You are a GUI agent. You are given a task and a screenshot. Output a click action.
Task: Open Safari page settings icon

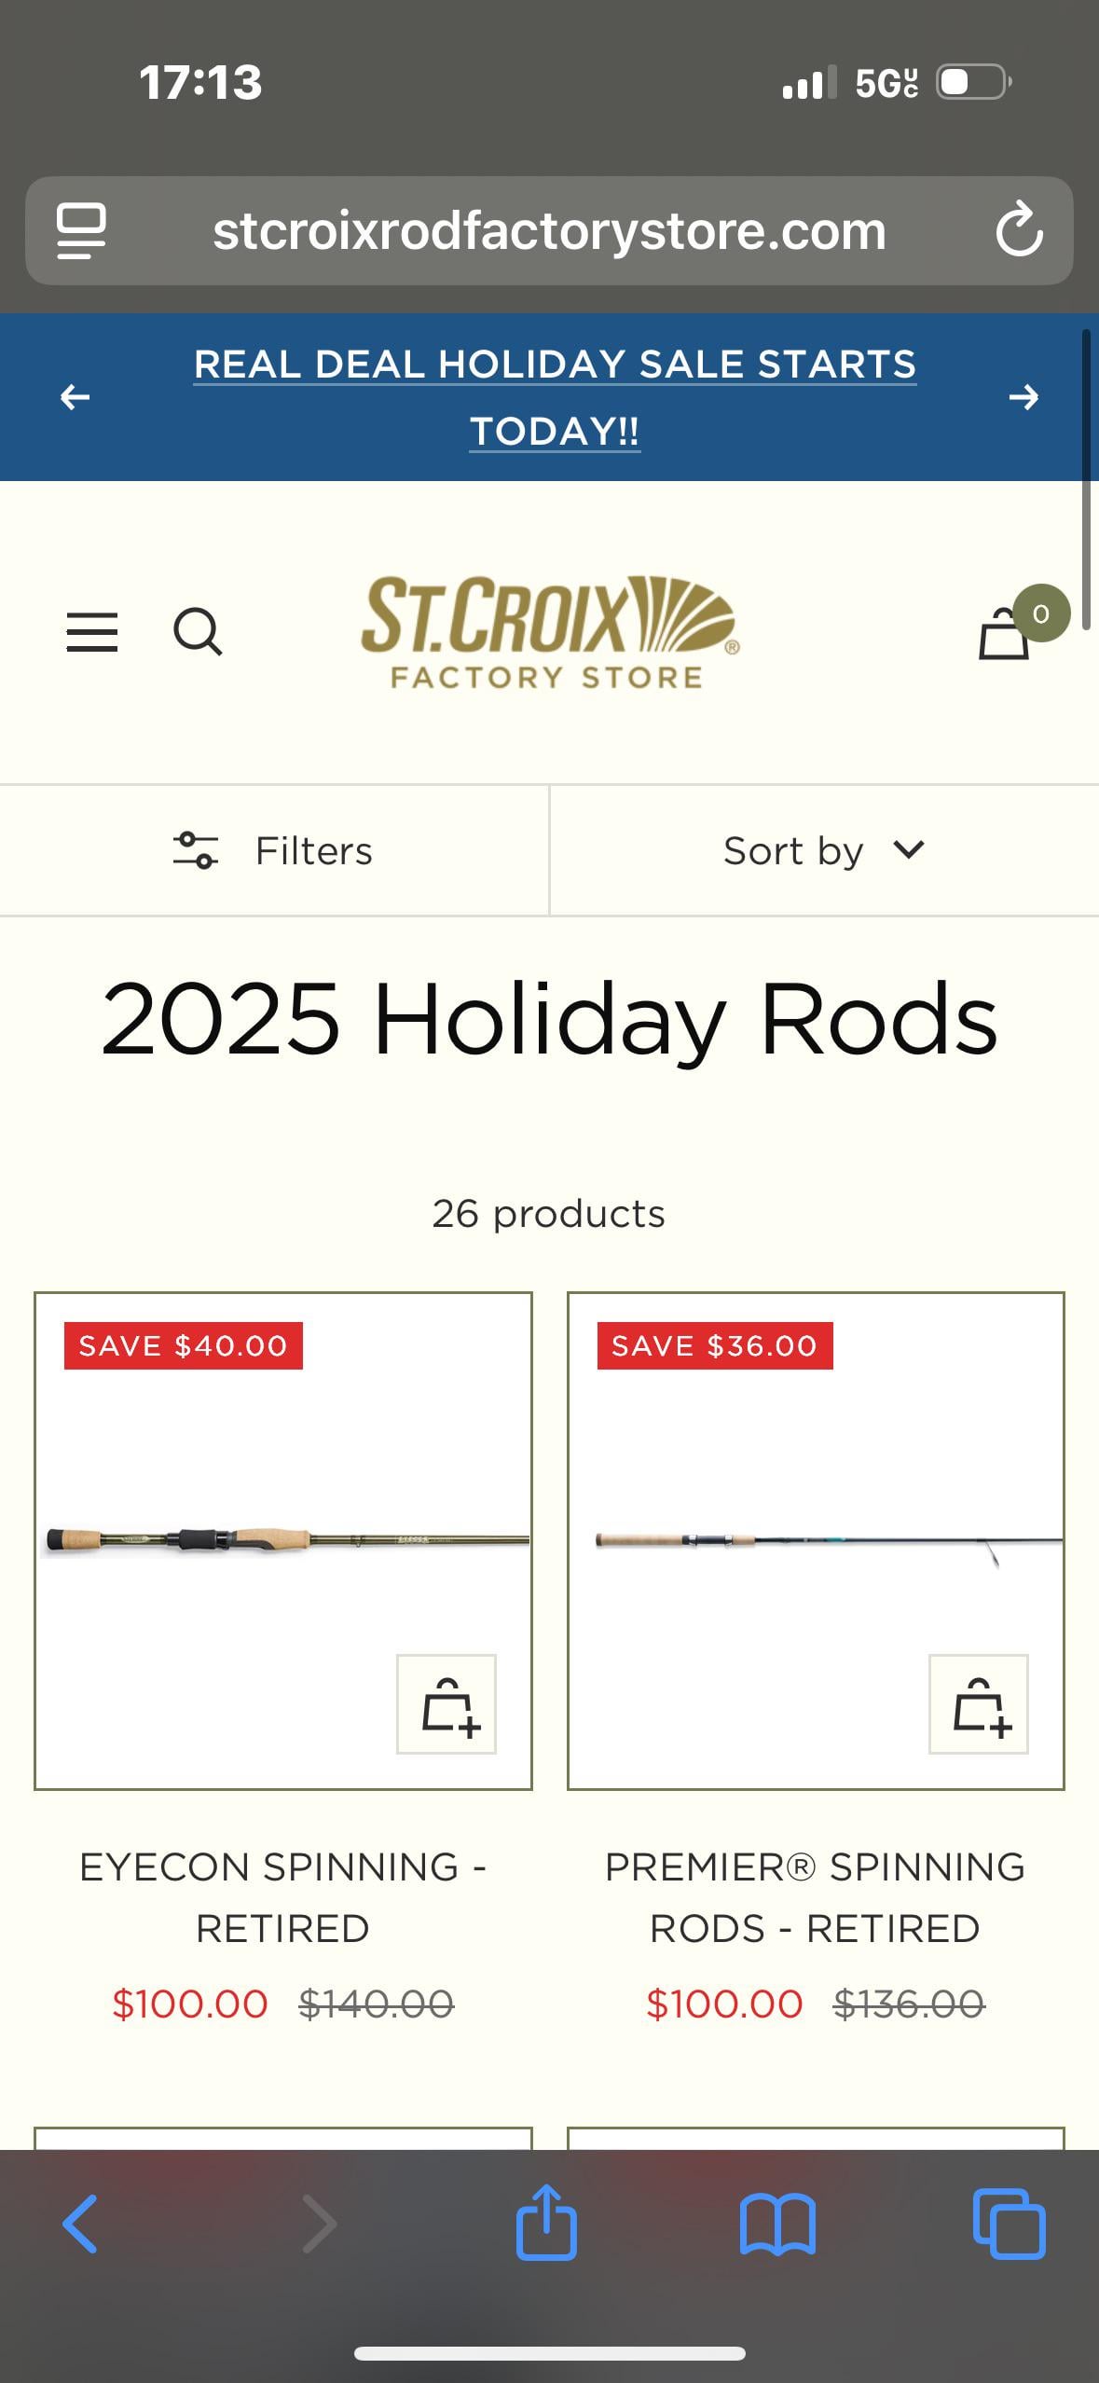(81, 230)
